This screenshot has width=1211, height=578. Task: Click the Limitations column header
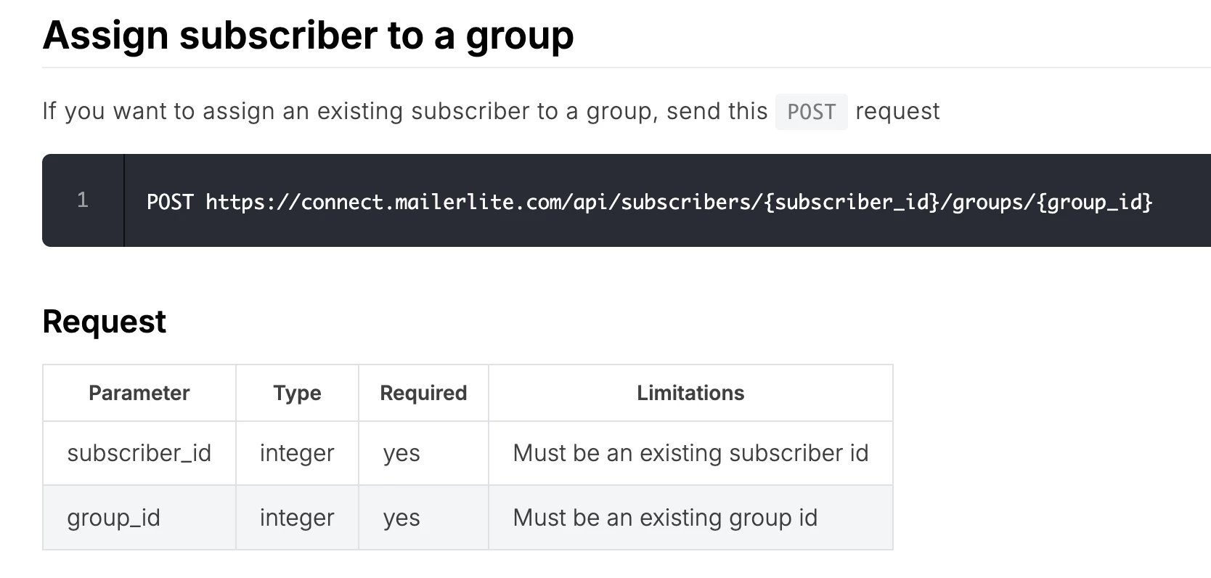pyautogui.click(x=690, y=393)
